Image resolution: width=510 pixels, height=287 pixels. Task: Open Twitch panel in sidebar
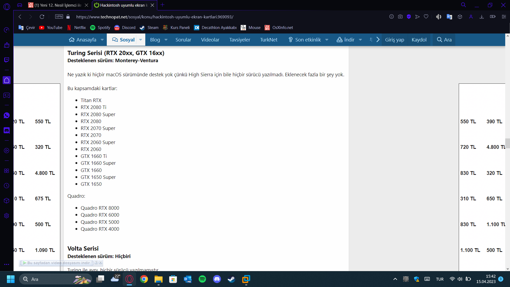(7, 60)
